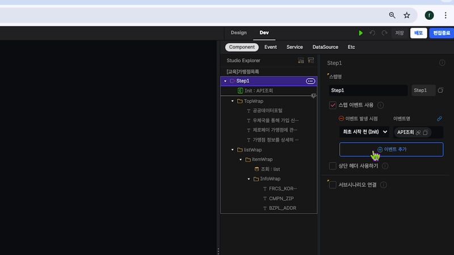Uncheck the 스텝 이벤트 사용 checkbox
454x255 pixels.
point(333,105)
